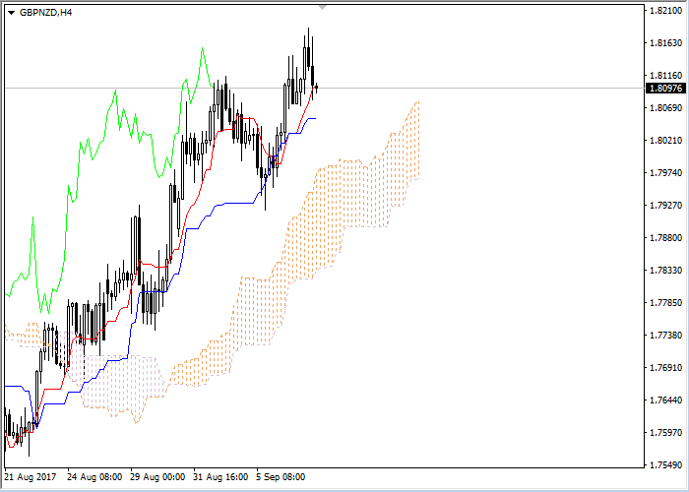Click the 29 Aug 00:00 time label
The height and width of the screenshot is (492, 689).
click(x=157, y=477)
